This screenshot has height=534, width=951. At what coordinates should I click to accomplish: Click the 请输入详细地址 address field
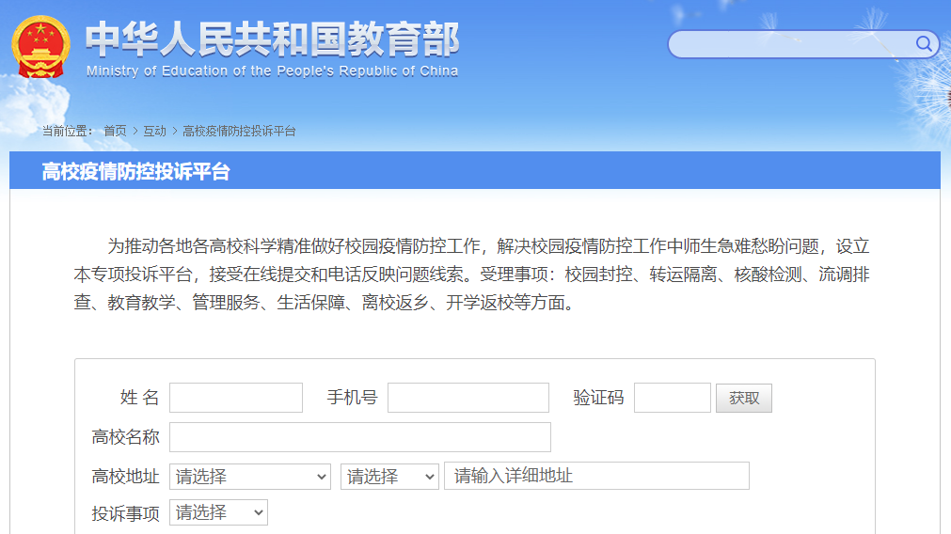tap(596, 476)
